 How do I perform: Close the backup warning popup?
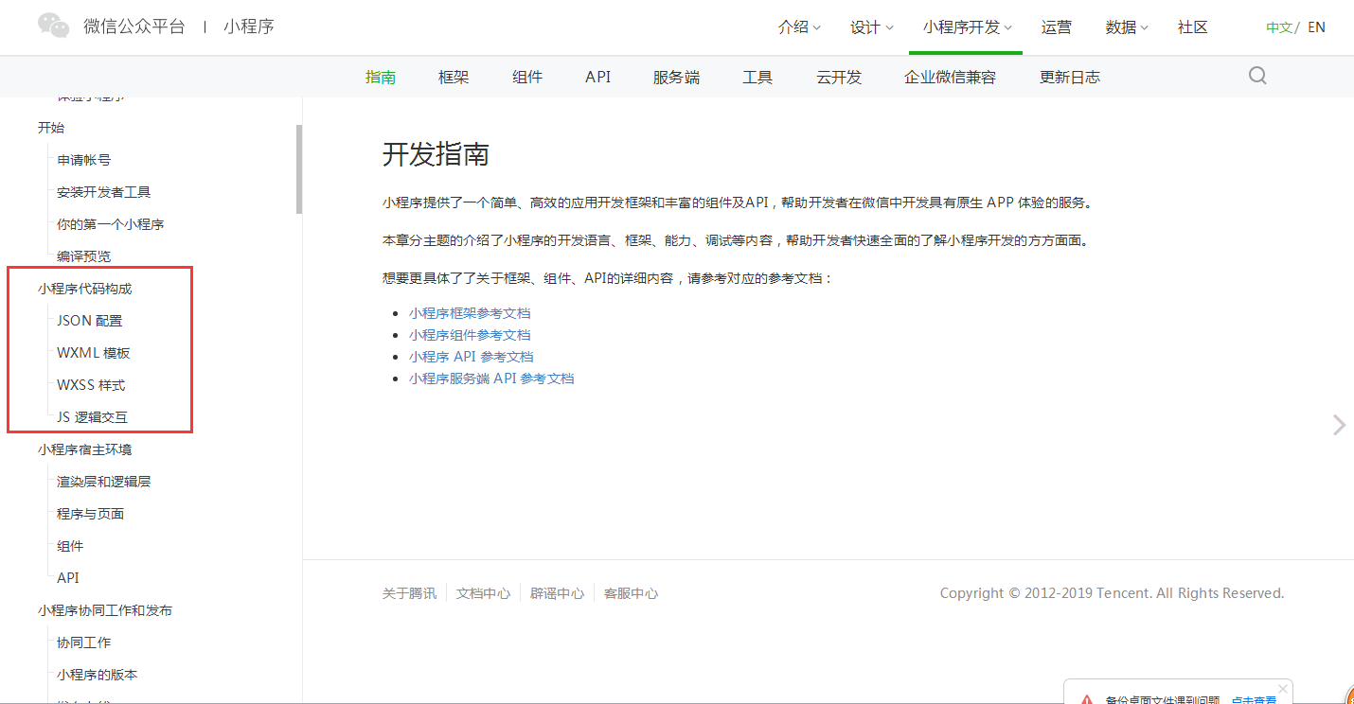click(x=1283, y=688)
